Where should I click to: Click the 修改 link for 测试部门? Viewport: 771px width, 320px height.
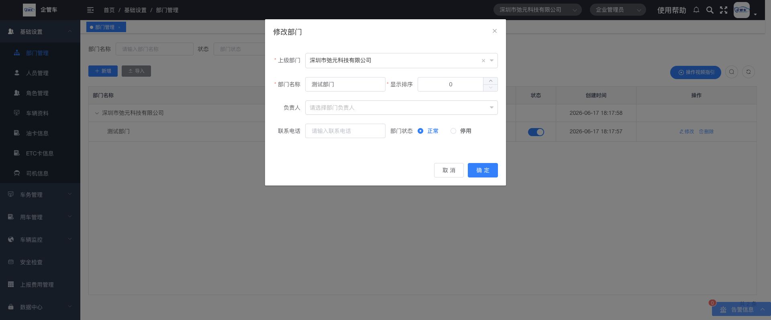(x=687, y=132)
